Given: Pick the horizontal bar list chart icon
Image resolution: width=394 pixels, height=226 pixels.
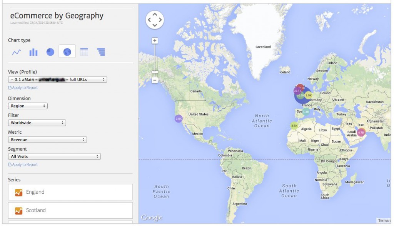Looking at the screenshot, I should coord(101,52).
